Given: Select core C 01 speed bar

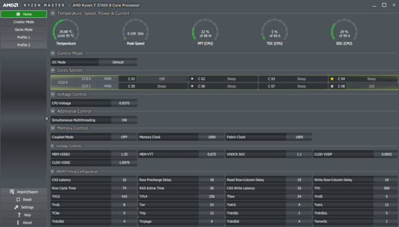Looking at the screenshot, I should [x=162, y=79].
